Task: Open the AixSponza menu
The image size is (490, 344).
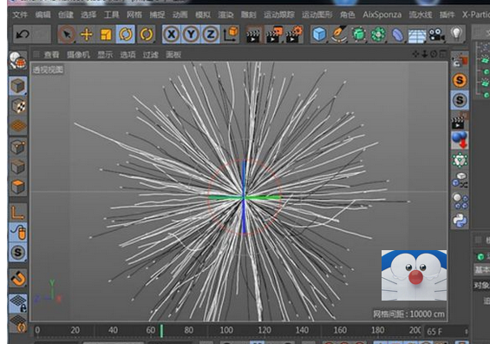Action: coord(382,15)
